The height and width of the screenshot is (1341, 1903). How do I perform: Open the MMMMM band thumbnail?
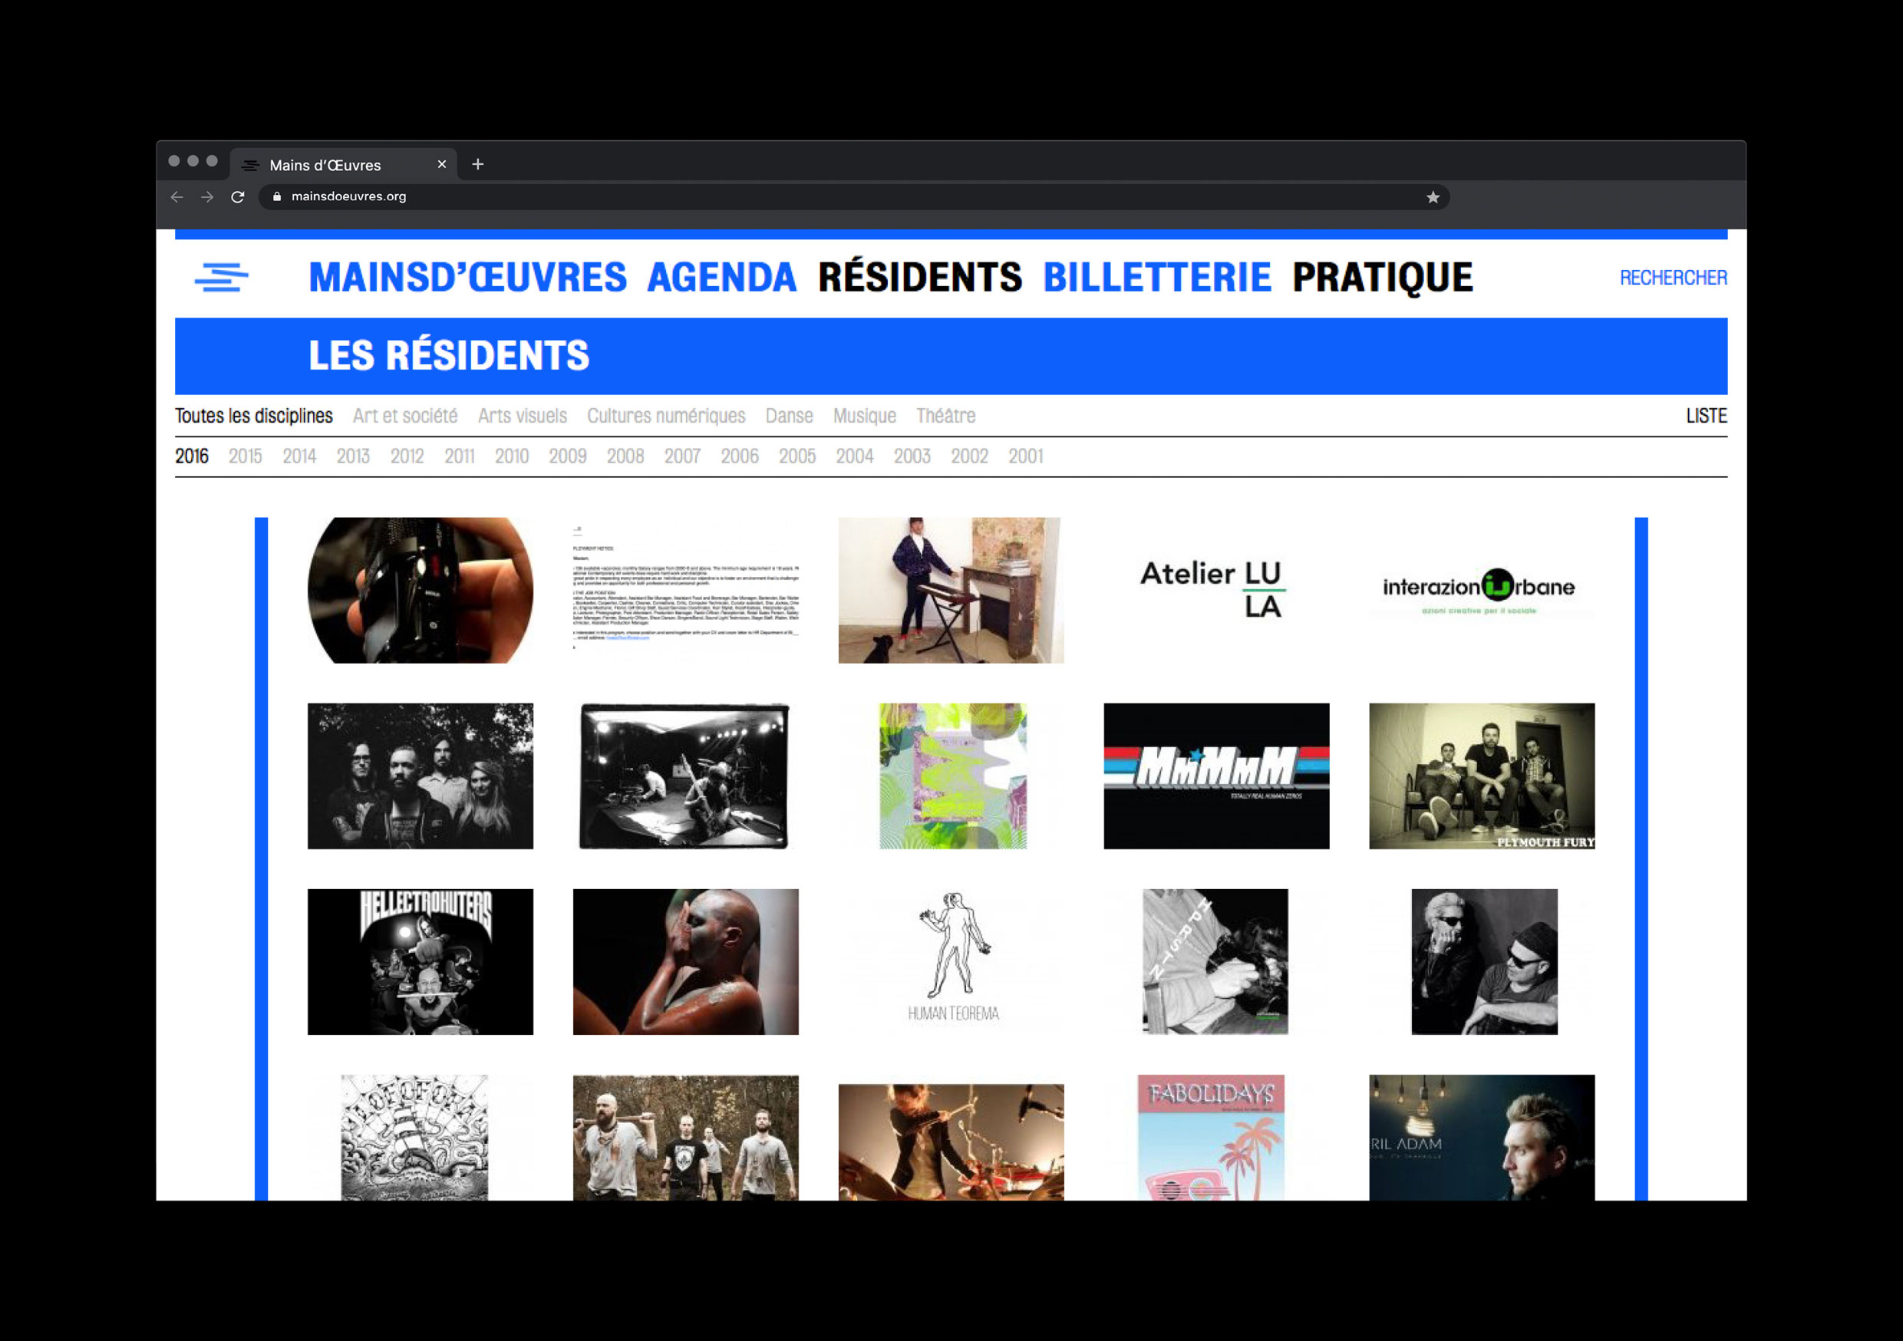(x=1216, y=776)
